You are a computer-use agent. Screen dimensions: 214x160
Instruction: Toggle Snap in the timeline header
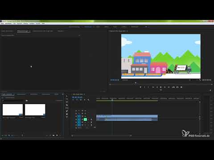[77, 100]
